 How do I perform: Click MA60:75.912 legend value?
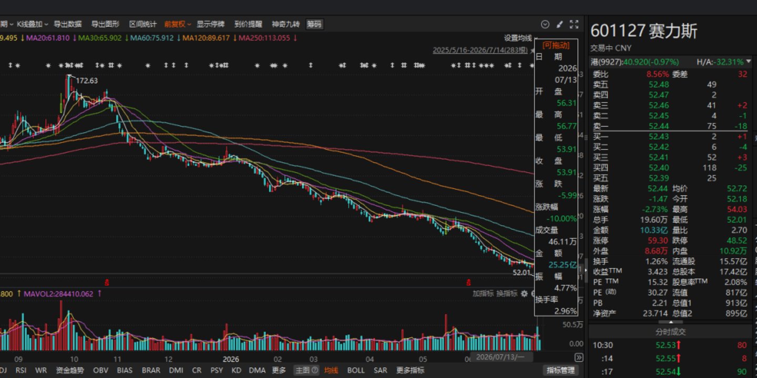(x=152, y=38)
